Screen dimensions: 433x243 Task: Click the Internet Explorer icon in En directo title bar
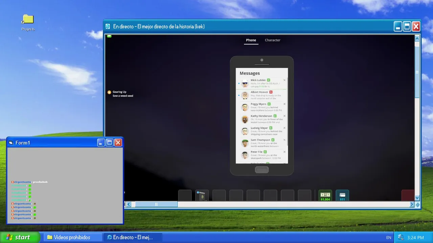point(108,26)
